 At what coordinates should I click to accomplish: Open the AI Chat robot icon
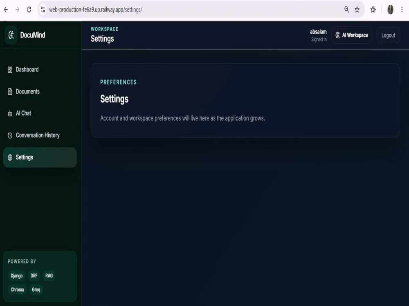pyautogui.click(x=10, y=113)
